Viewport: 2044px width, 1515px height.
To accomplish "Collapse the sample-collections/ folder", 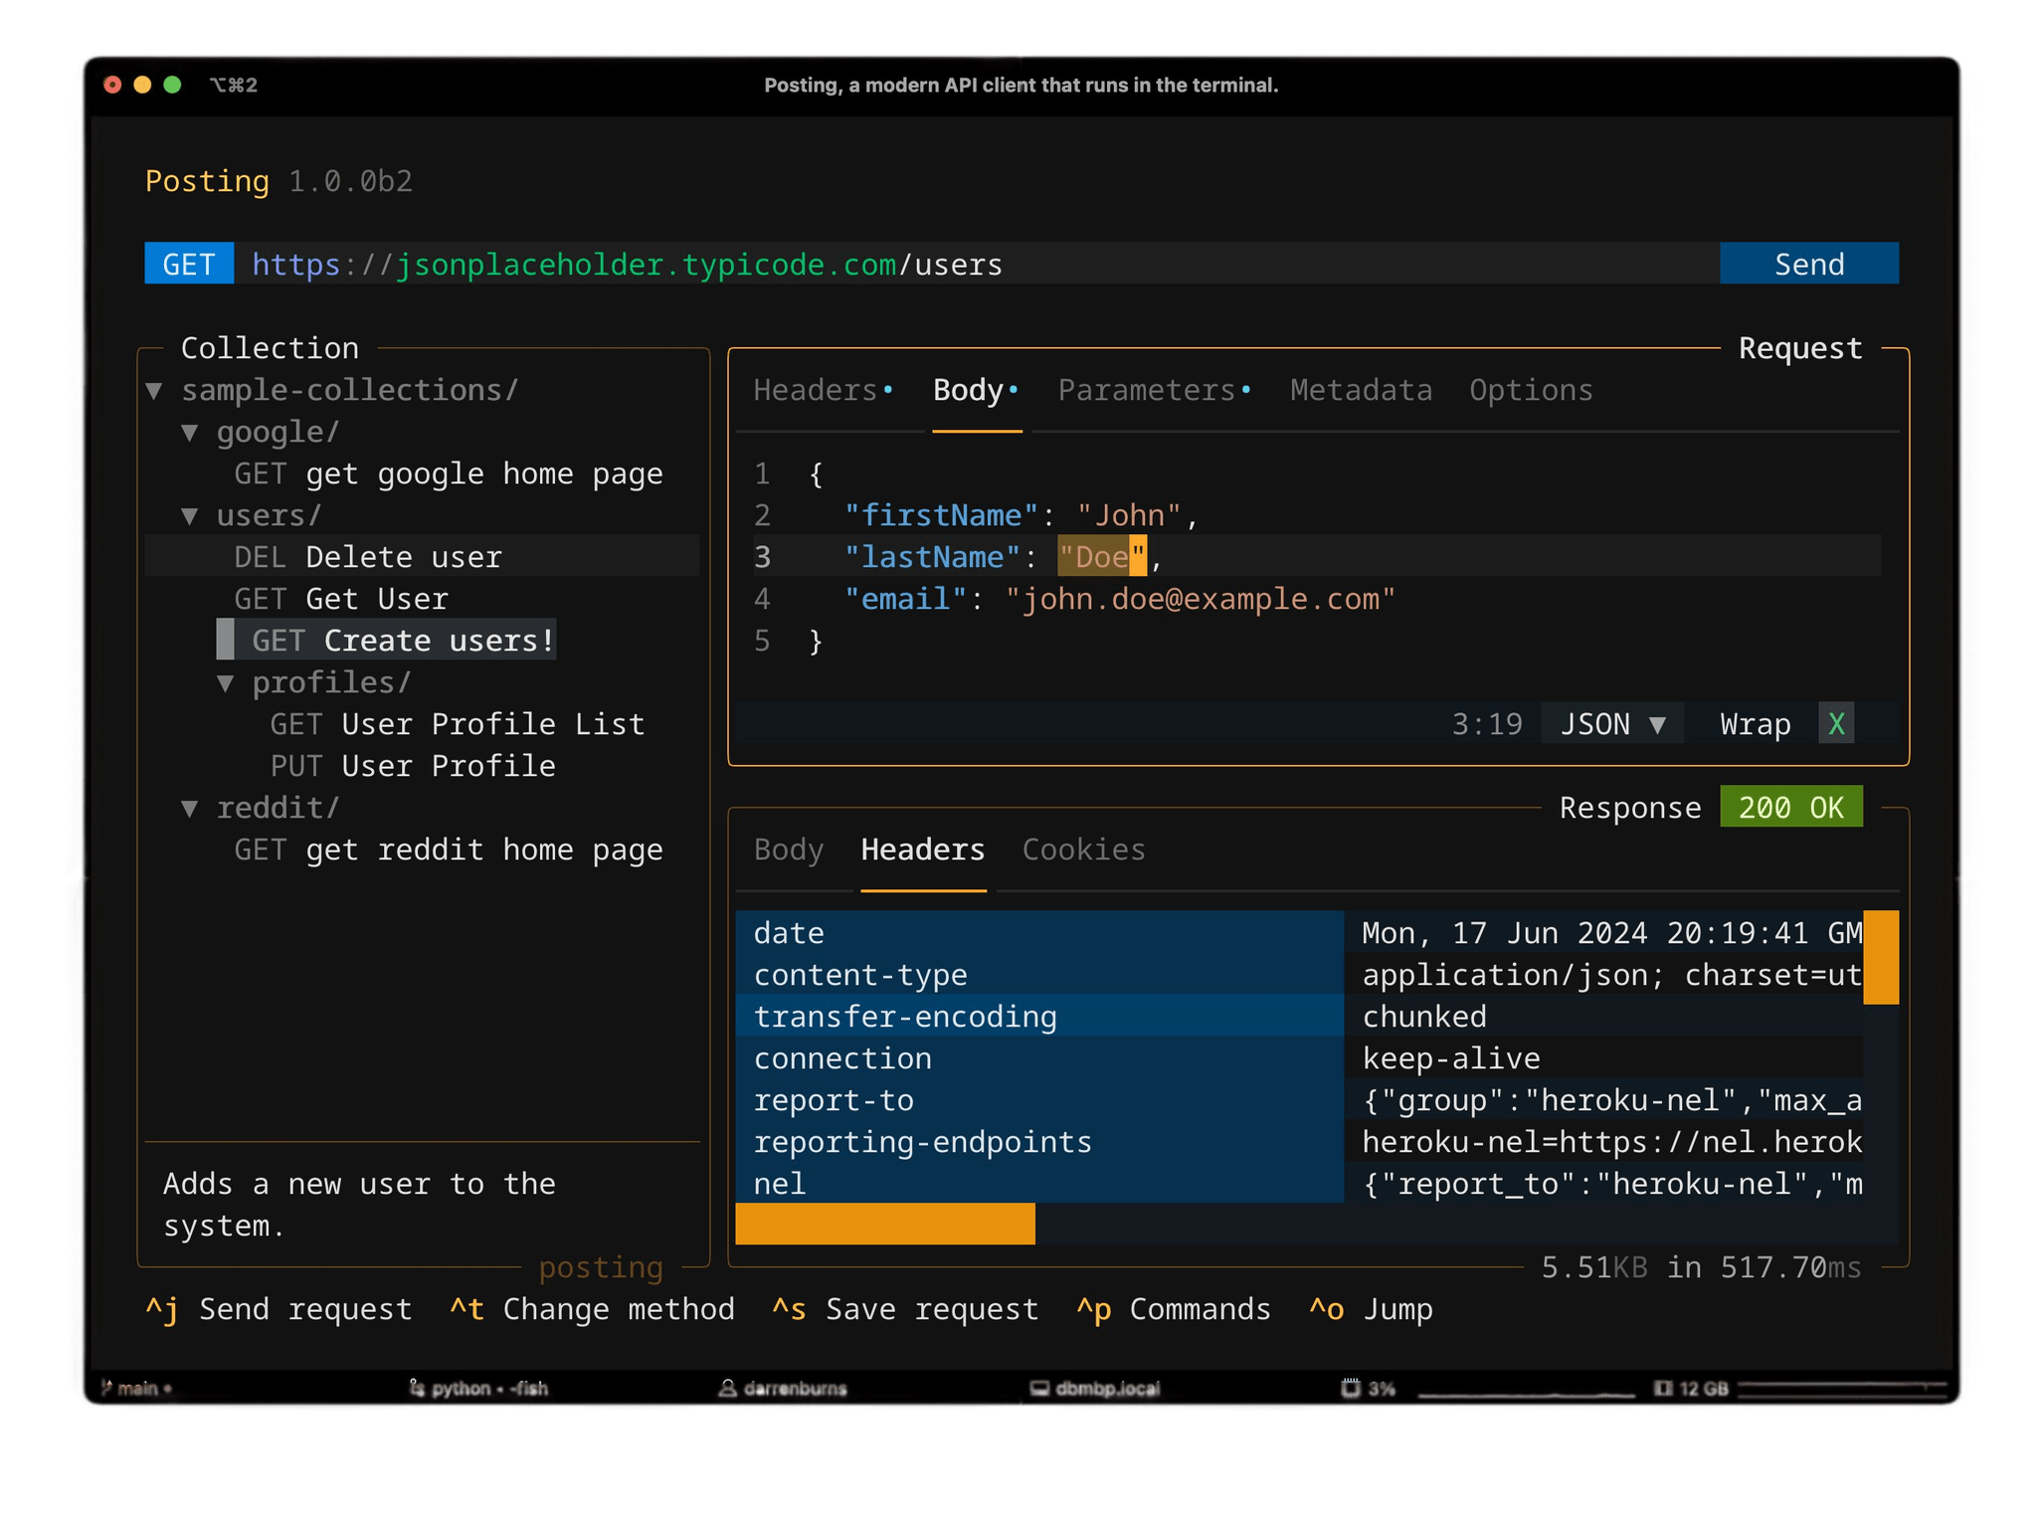I will pyautogui.click(x=155, y=390).
